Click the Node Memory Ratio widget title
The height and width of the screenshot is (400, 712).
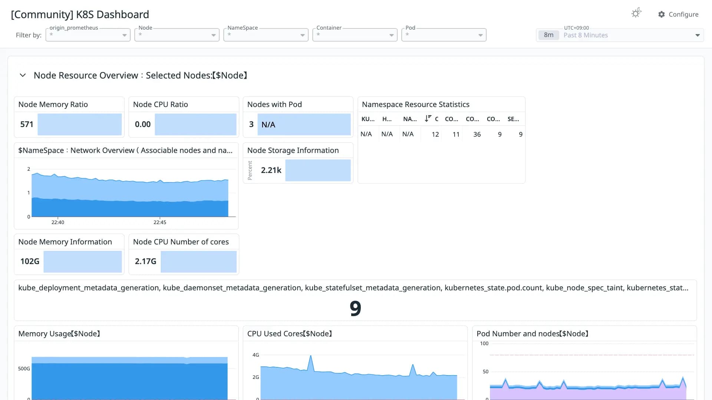point(53,104)
